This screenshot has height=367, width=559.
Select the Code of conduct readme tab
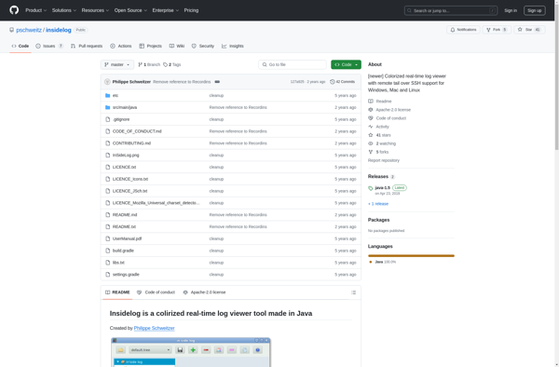tap(157, 292)
